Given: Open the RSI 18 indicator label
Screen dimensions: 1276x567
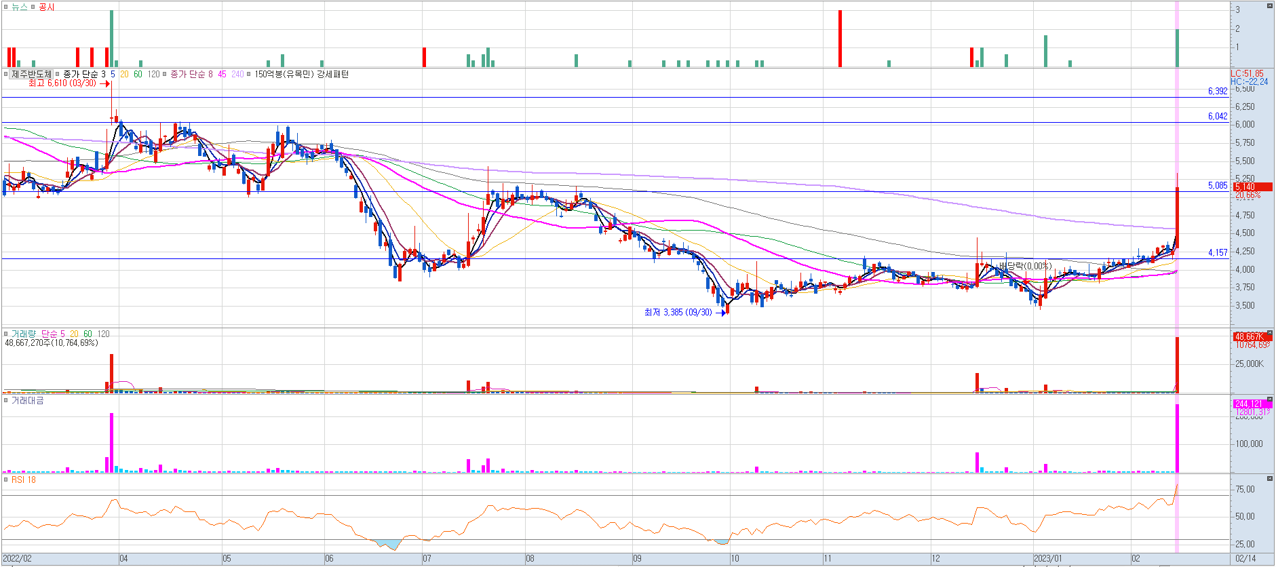Looking at the screenshot, I should (24, 480).
